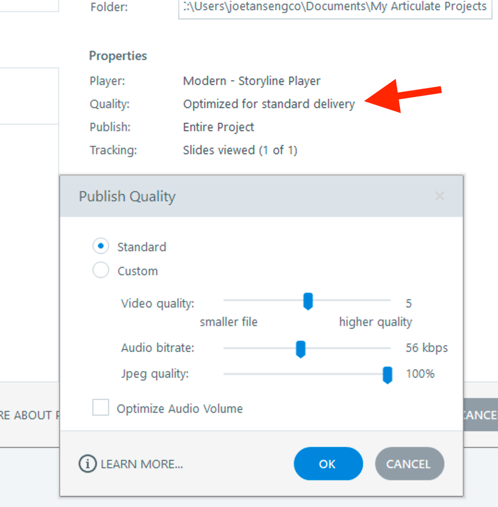
Task: Click Optimized for standard delivery quality link
Action: [x=269, y=104]
